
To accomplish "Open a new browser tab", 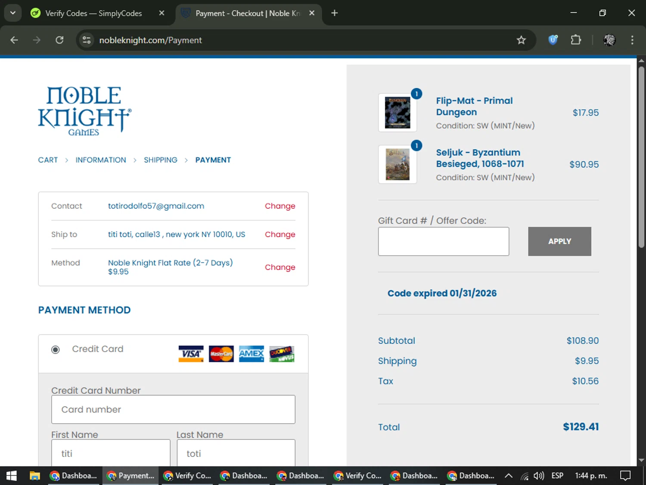I will [x=334, y=13].
